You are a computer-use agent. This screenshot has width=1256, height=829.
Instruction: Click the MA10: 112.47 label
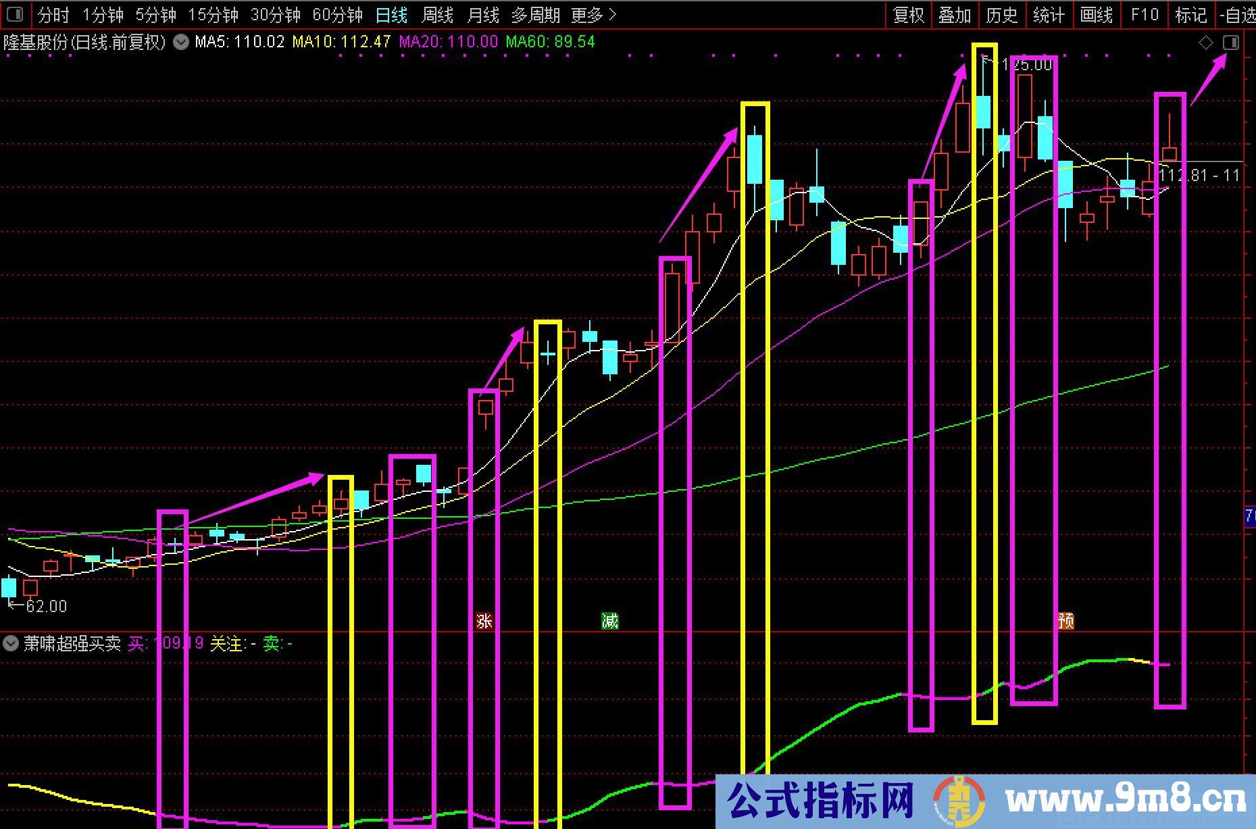click(341, 42)
